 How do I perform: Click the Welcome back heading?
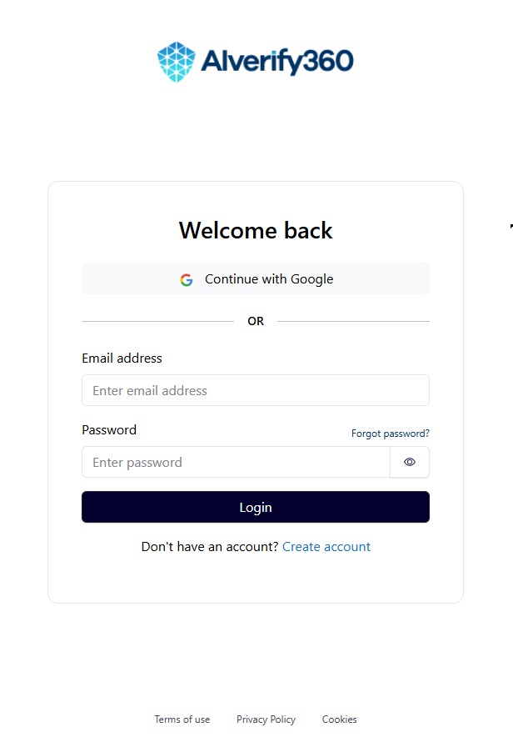coord(256,230)
